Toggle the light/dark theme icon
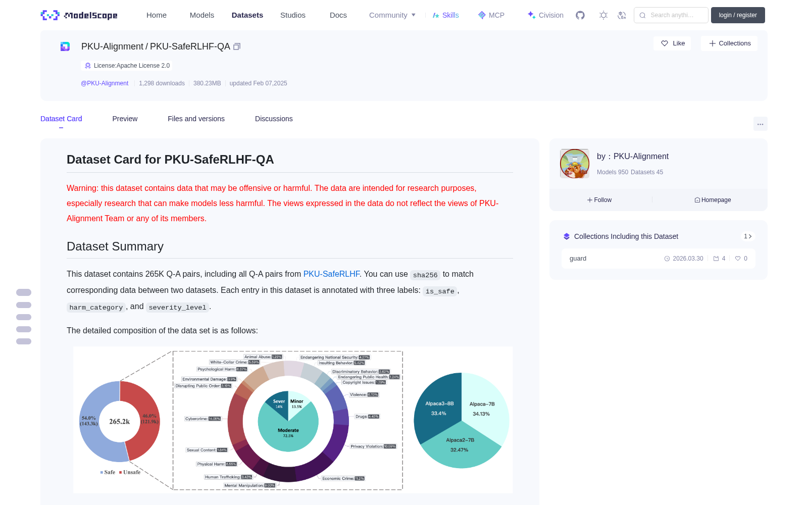This screenshot has width=808, height=505. click(603, 15)
